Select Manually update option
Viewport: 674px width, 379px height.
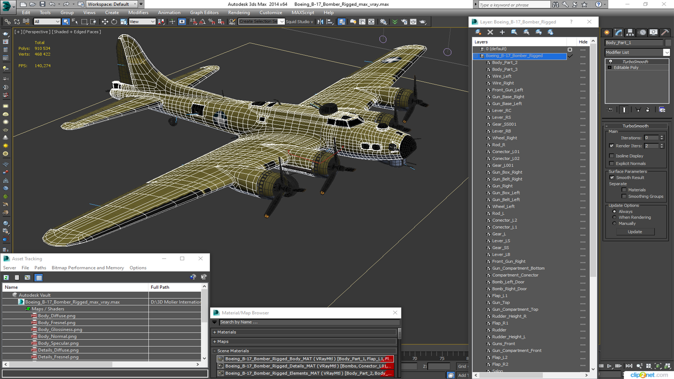click(614, 224)
